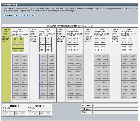Pick HDD 4 in Slot 3 storage blade

pyautogui.click(x=42, y=43)
